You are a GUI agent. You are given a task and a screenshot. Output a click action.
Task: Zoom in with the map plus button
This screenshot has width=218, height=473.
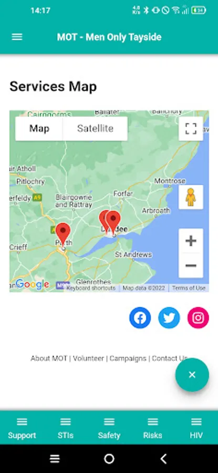coord(191,241)
